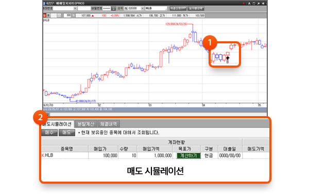Viewport: 309px width, 194px height.
Task: Click the screen capture square icon in title bar
Action: 254,4
